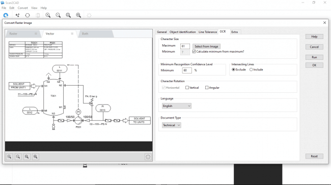Open the Raster tab options menu icon
This screenshot has width=331, height=185.
(36, 33)
